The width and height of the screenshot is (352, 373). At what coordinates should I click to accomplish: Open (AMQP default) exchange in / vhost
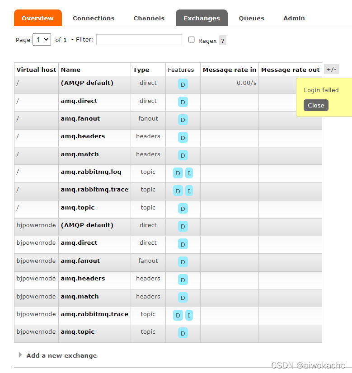(x=87, y=83)
